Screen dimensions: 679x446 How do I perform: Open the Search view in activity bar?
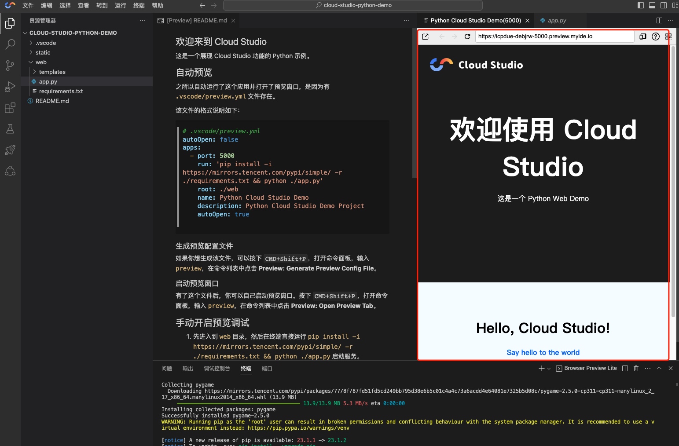coord(10,44)
